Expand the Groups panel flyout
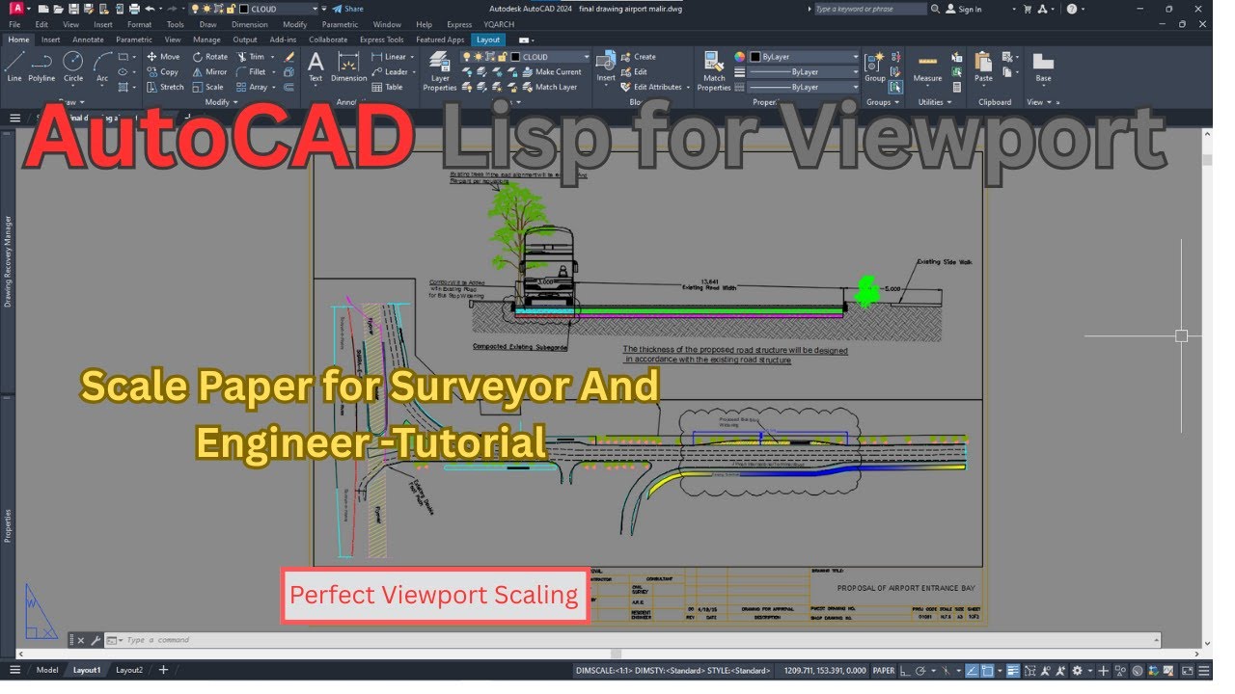Viewport: 1235px width, 694px height. pos(883,101)
